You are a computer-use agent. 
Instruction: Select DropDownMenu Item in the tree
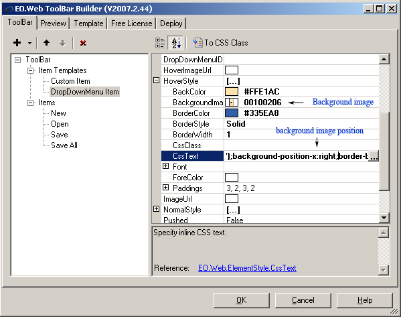pos(84,92)
